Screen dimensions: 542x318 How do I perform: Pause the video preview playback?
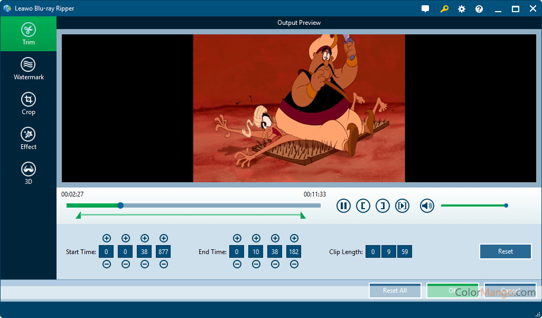(x=343, y=206)
